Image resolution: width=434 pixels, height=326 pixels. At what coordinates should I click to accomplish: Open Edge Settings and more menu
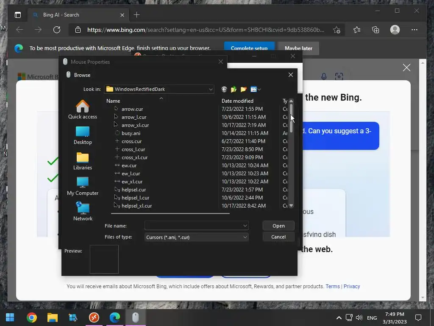(415, 30)
